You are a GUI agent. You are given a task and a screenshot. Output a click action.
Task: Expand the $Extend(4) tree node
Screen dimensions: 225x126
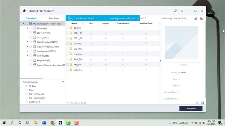pyautogui.click(x=27, y=28)
